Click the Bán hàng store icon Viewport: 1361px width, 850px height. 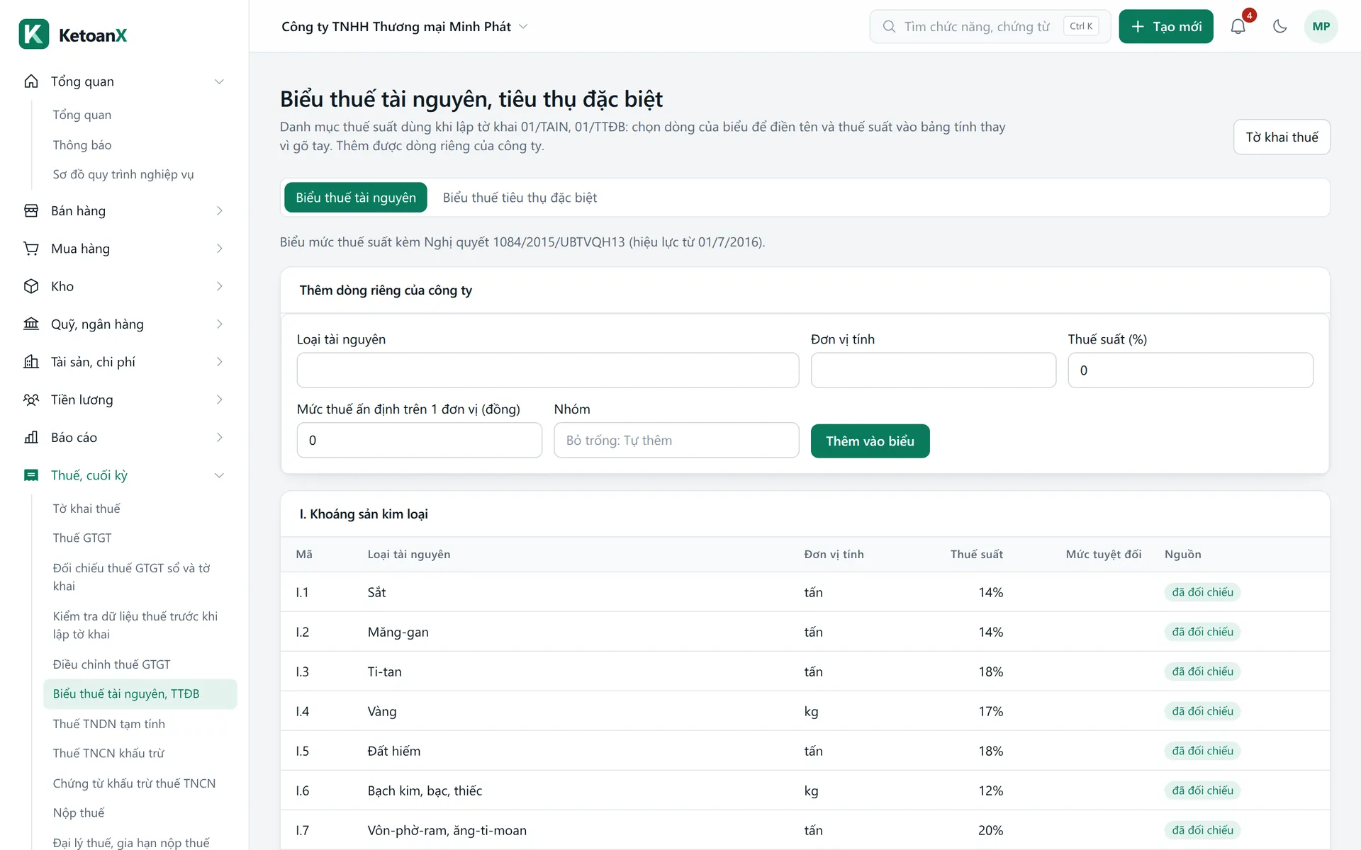click(x=31, y=211)
